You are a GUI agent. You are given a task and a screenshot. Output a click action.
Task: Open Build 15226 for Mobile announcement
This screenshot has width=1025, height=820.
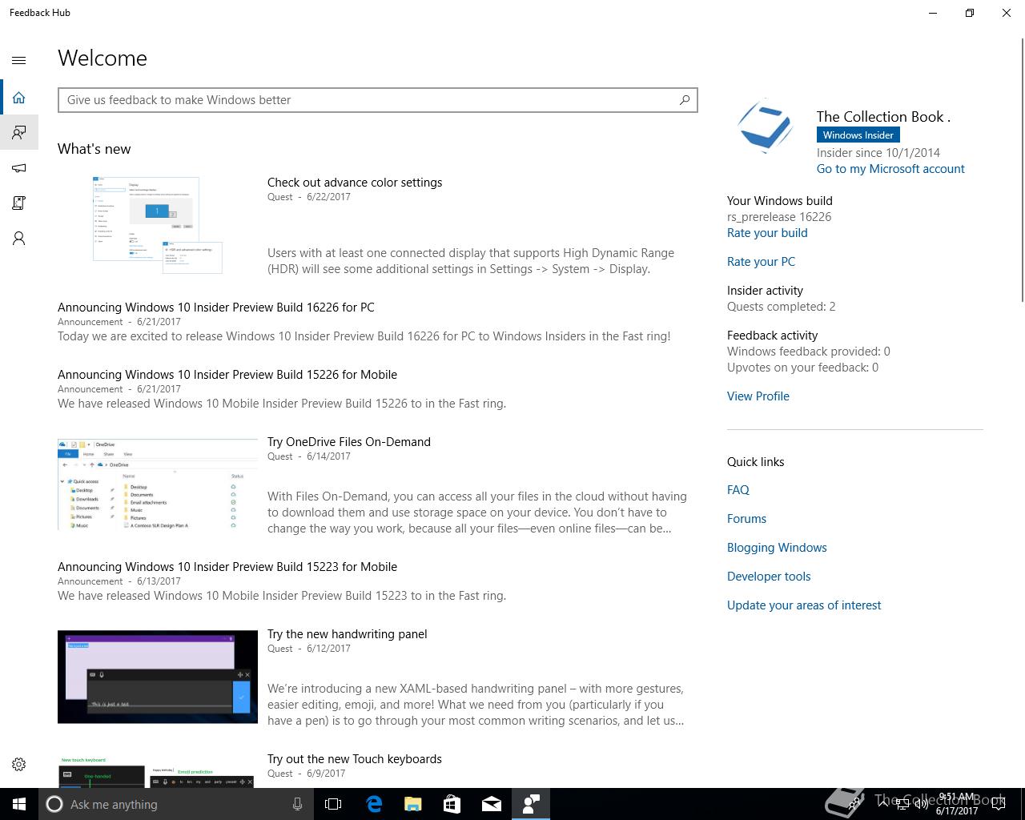[227, 375]
